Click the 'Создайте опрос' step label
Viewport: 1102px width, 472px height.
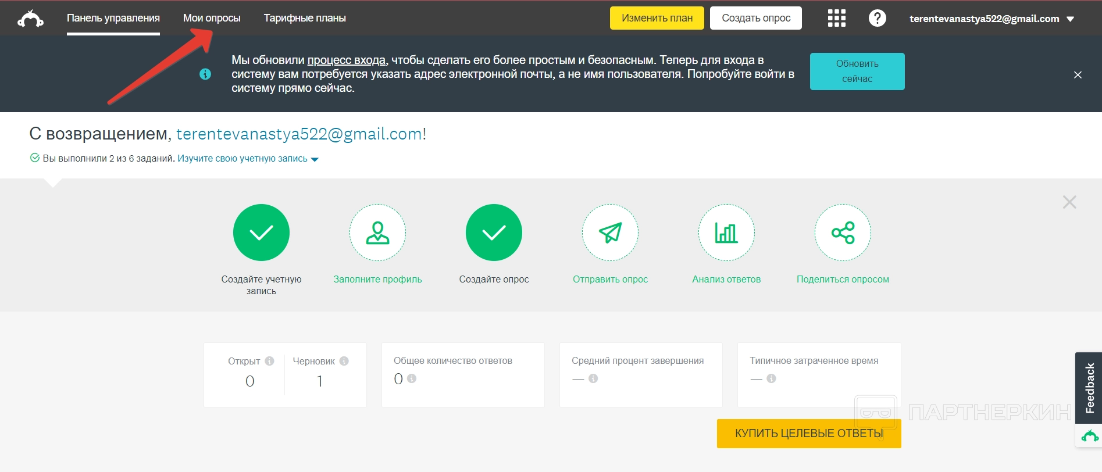(494, 279)
